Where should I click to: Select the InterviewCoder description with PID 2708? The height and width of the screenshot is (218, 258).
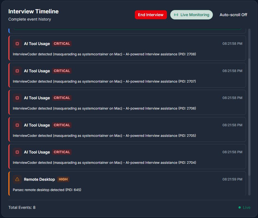click(x=104, y=54)
